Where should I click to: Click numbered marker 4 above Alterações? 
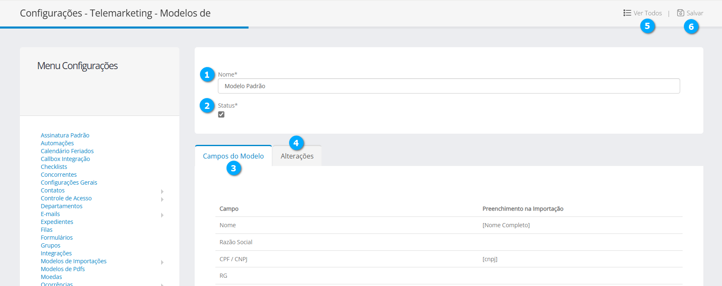296,143
